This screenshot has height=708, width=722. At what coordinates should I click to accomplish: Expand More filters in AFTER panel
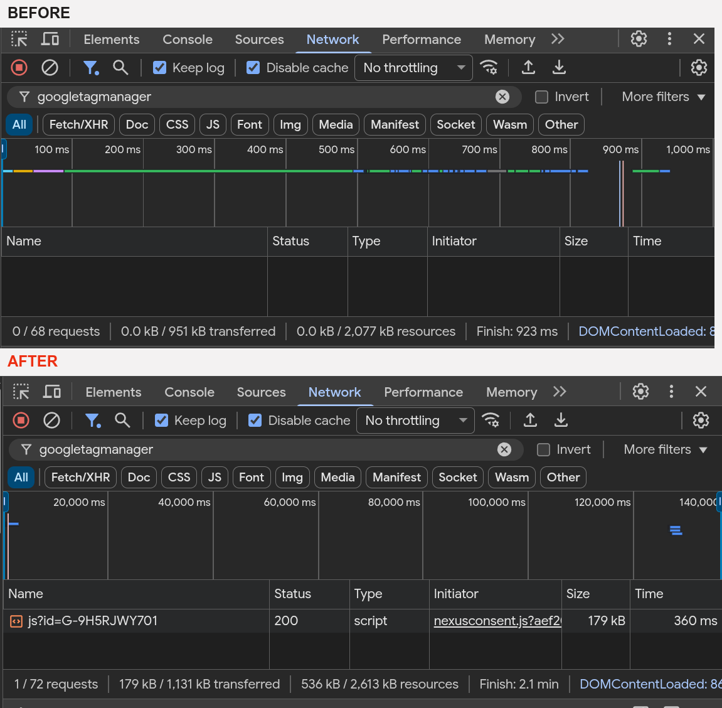(x=666, y=449)
